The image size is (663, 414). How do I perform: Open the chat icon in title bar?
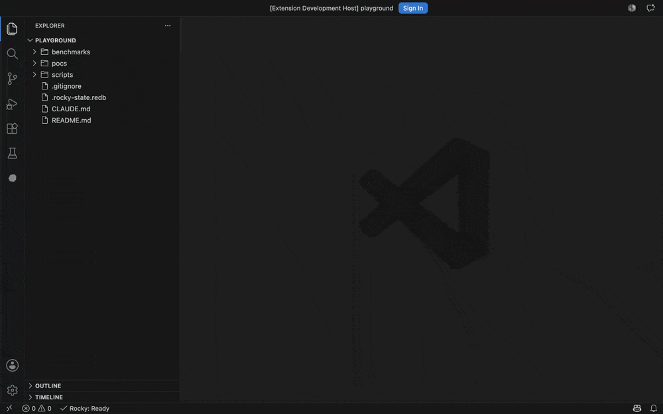coord(650,8)
